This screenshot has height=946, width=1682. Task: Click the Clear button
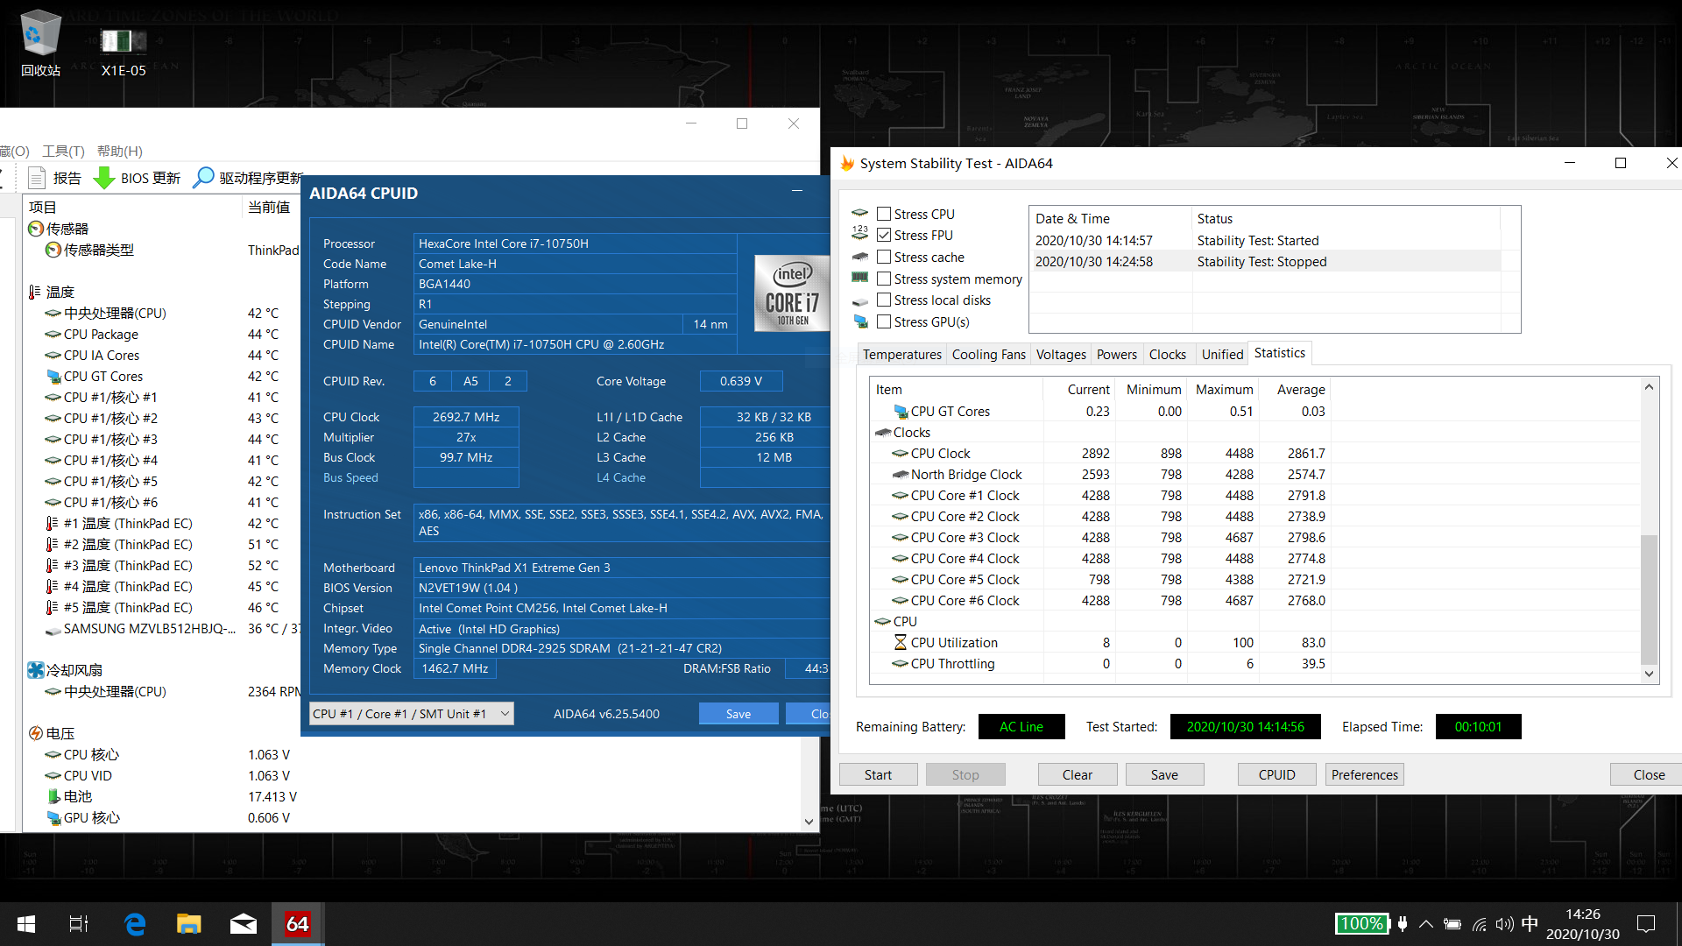(x=1077, y=774)
